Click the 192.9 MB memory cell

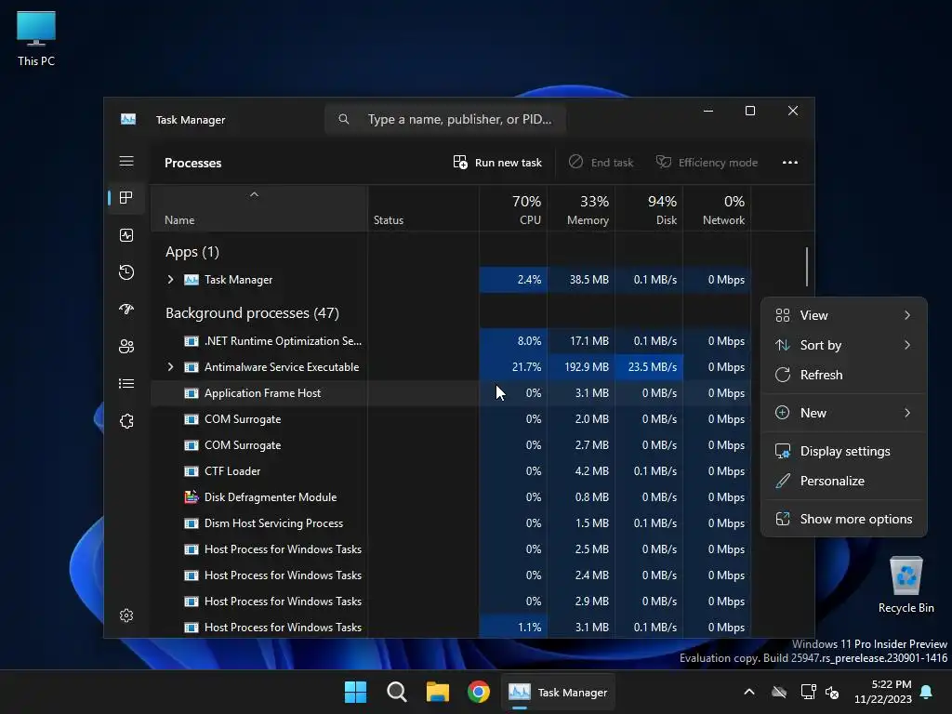tap(581, 366)
